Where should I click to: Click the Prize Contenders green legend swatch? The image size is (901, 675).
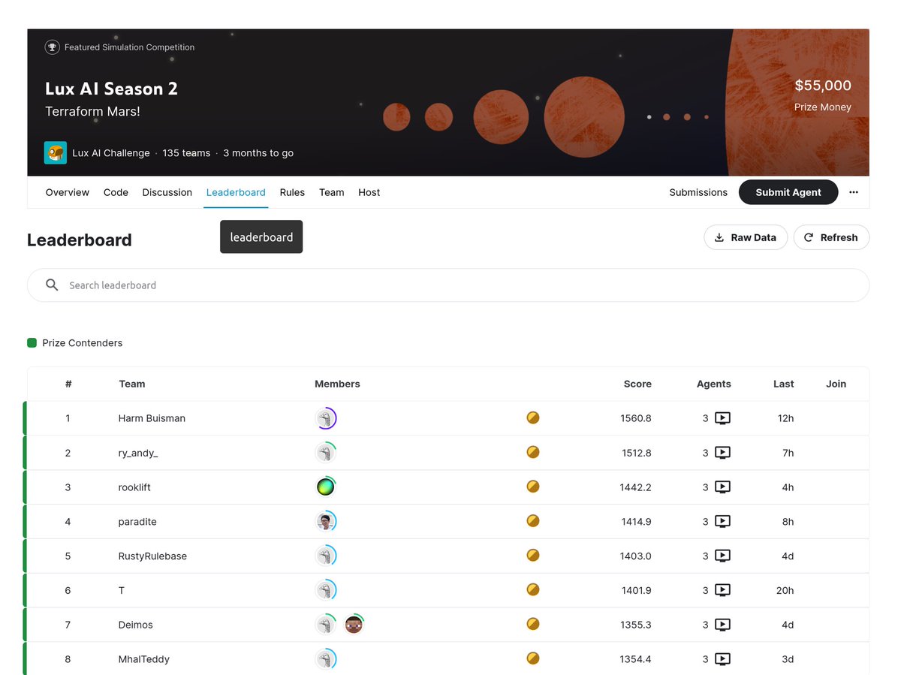point(32,343)
